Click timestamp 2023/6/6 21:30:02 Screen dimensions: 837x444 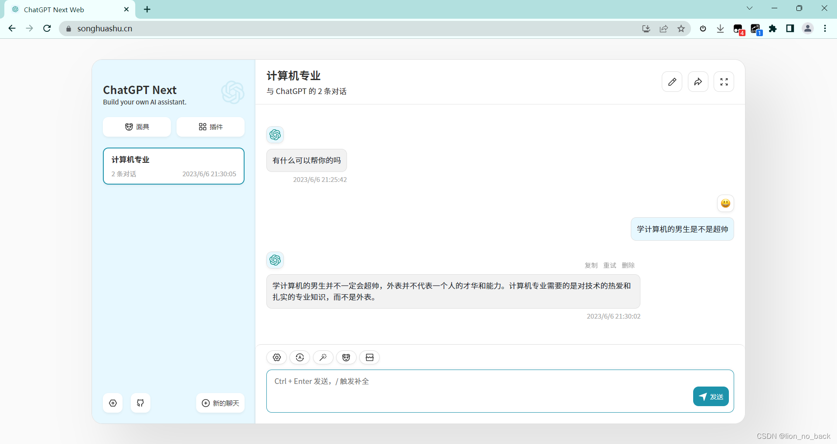pyautogui.click(x=613, y=316)
